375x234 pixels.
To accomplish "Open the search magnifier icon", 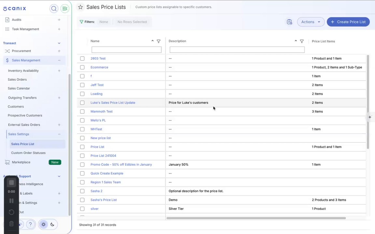I will pyautogui.click(x=54, y=8).
